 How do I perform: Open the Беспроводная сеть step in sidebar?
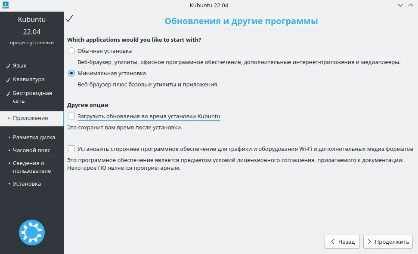32,97
